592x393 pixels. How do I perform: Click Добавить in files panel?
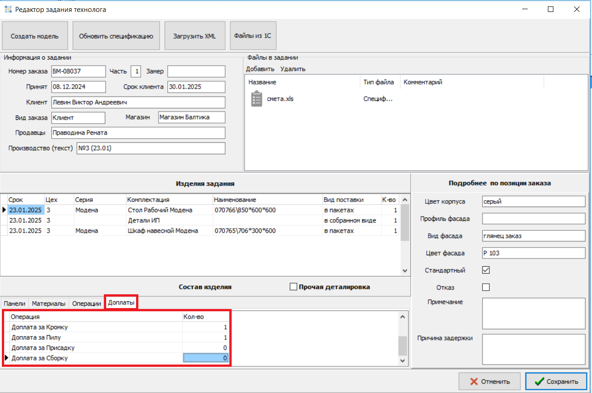point(260,69)
